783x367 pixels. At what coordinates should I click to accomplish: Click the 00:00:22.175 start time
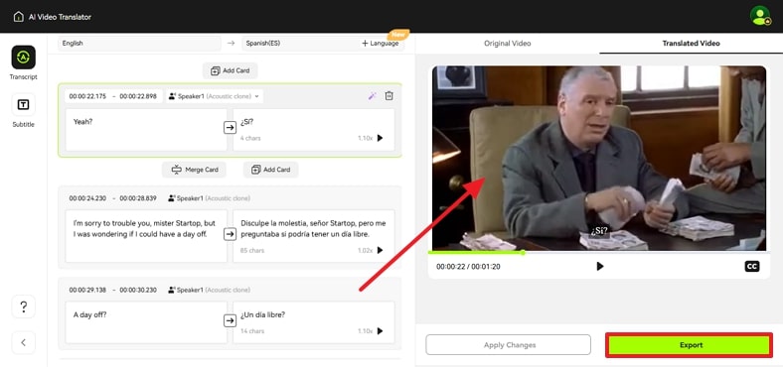(x=87, y=96)
